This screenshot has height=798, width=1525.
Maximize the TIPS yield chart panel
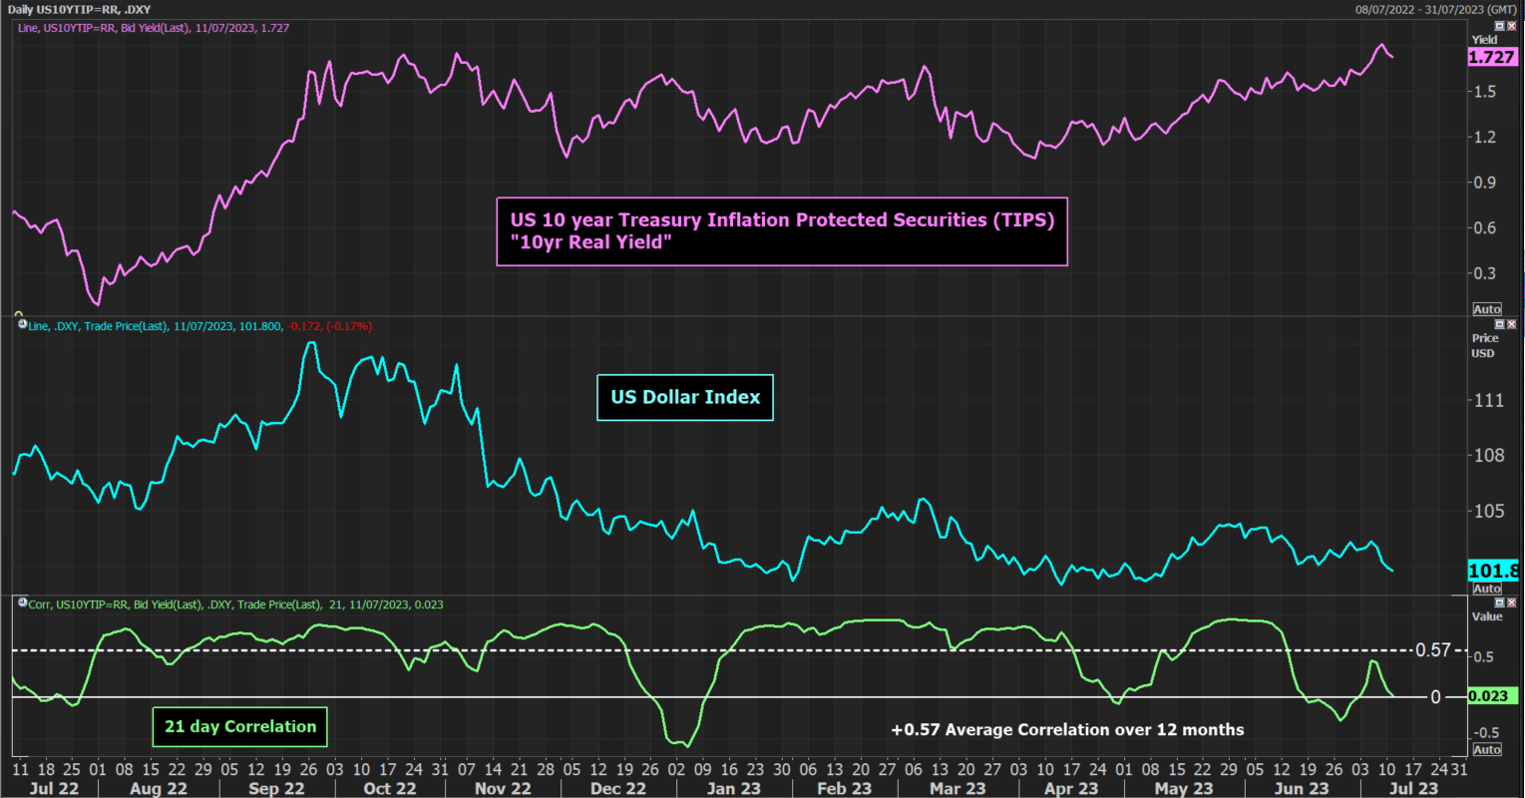[x=1499, y=26]
